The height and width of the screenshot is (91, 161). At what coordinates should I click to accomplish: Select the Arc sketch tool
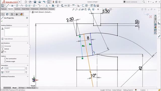point(22,6)
